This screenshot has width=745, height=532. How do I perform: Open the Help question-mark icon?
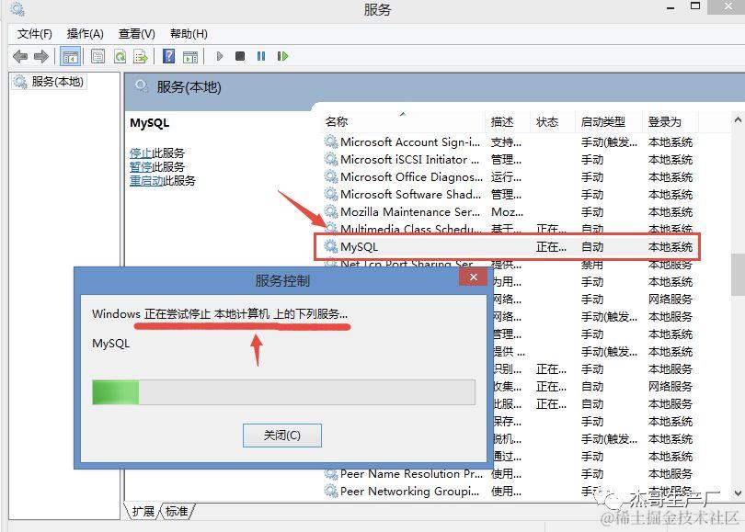pyautogui.click(x=168, y=56)
